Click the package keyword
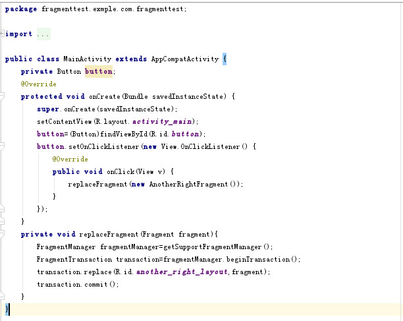The image size is (403, 321). tap(21, 9)
